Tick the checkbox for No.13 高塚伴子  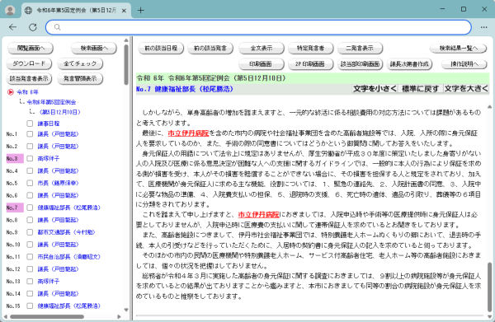[30, 282]
